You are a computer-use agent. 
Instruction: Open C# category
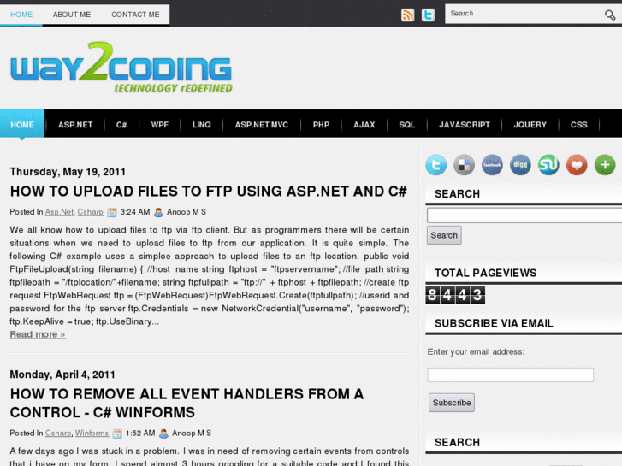(121, 125)
